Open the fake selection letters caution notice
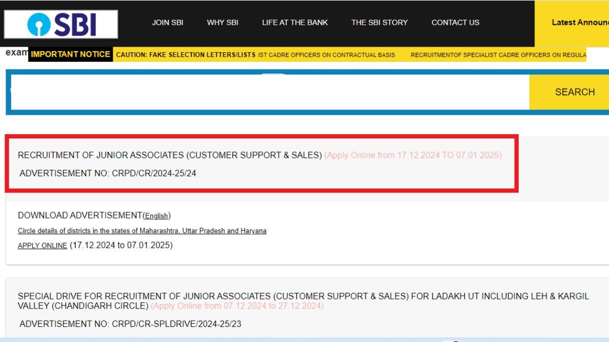This screenshot has height=342, width=609. coord(186,55)
